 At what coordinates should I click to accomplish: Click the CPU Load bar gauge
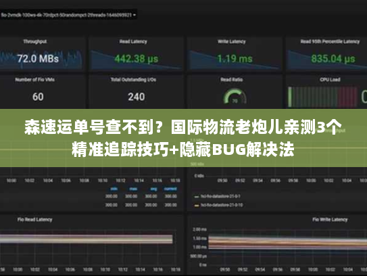322,97
